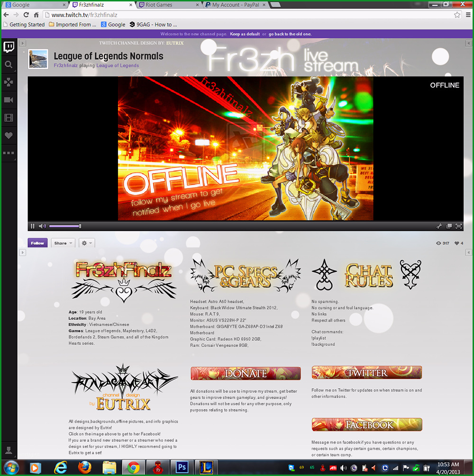This screenshot has width=474, height=476.
Task: Open Windows Start menu
Action: click(10, 467)
